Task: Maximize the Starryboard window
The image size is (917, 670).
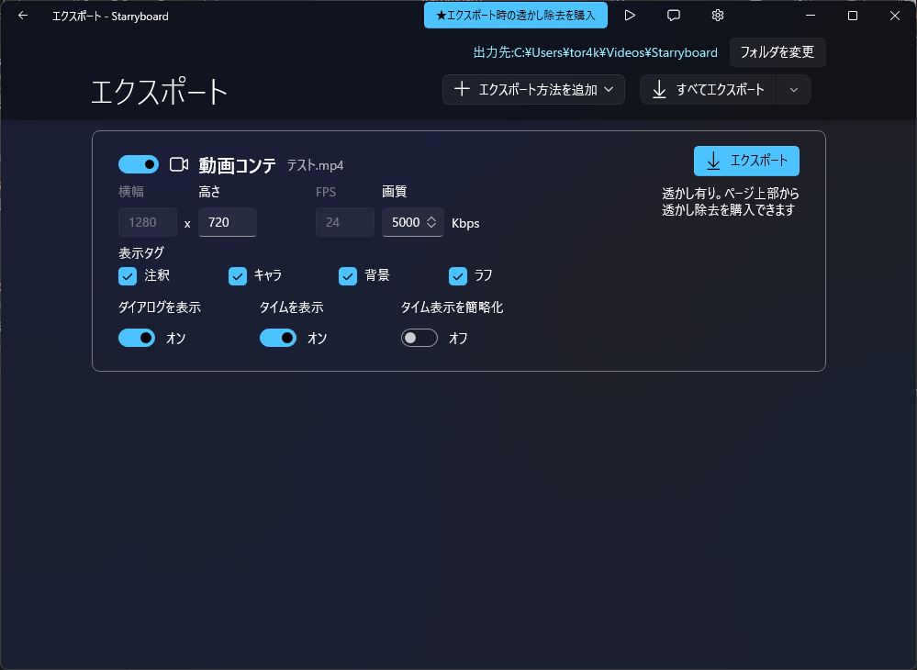Action: 853,16
